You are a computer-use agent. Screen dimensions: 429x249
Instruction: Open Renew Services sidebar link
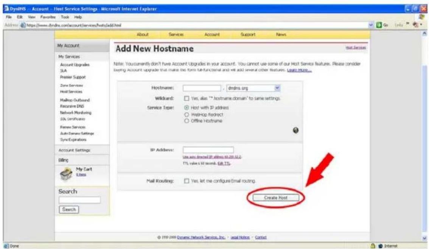(73, 127)
